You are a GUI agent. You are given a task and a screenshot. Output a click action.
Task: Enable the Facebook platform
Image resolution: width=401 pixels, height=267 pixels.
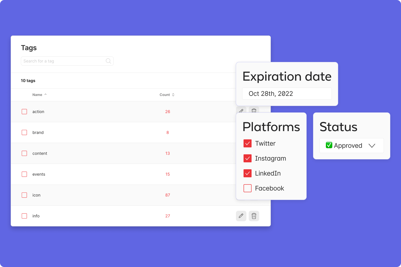click(x=248, y=188)
